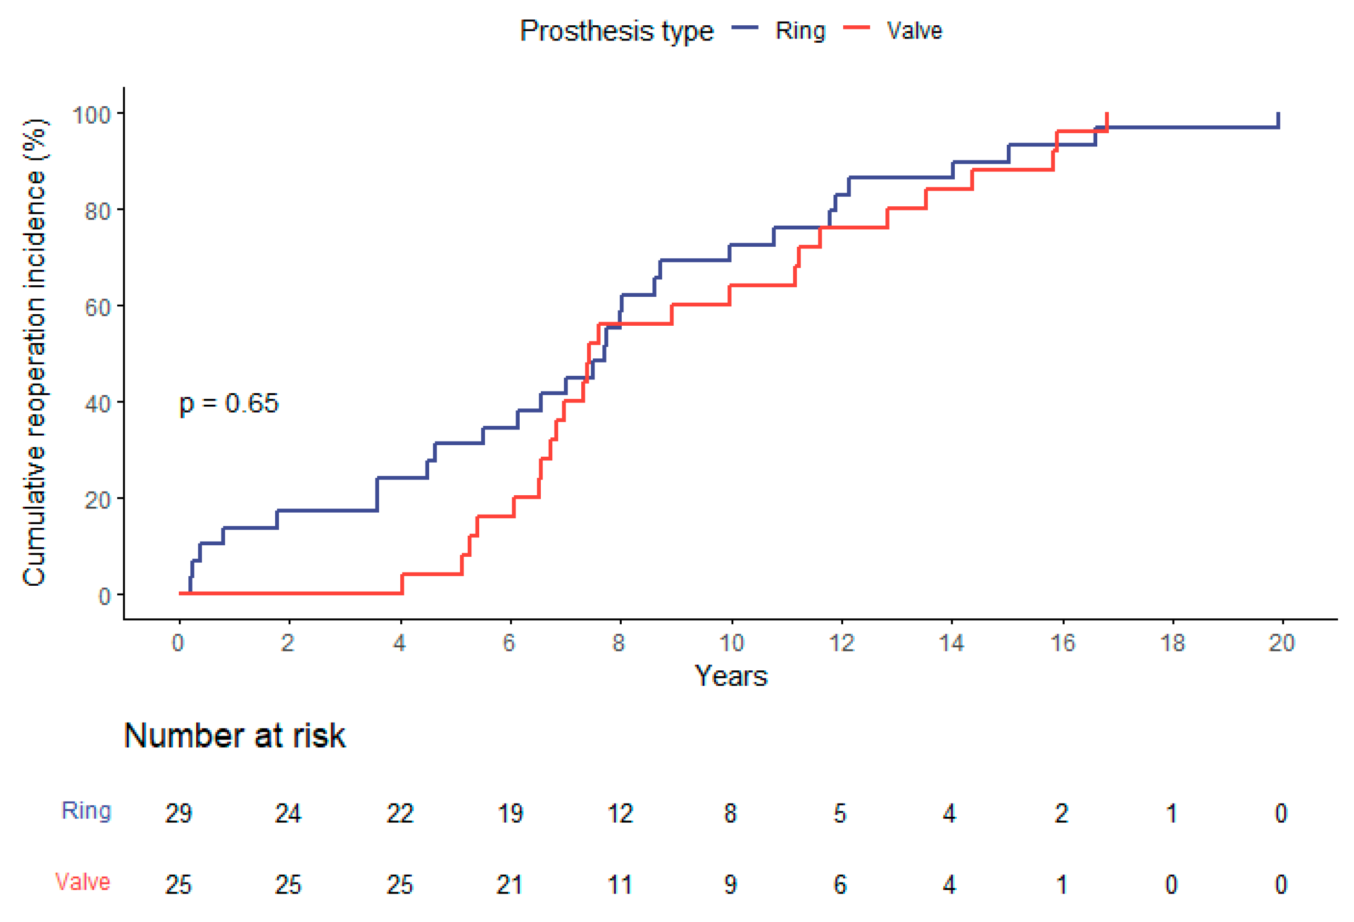Viewport: 1354px width, 922px height.
Task: Click the x-axis tick label 18
Action: point(1172,644)
